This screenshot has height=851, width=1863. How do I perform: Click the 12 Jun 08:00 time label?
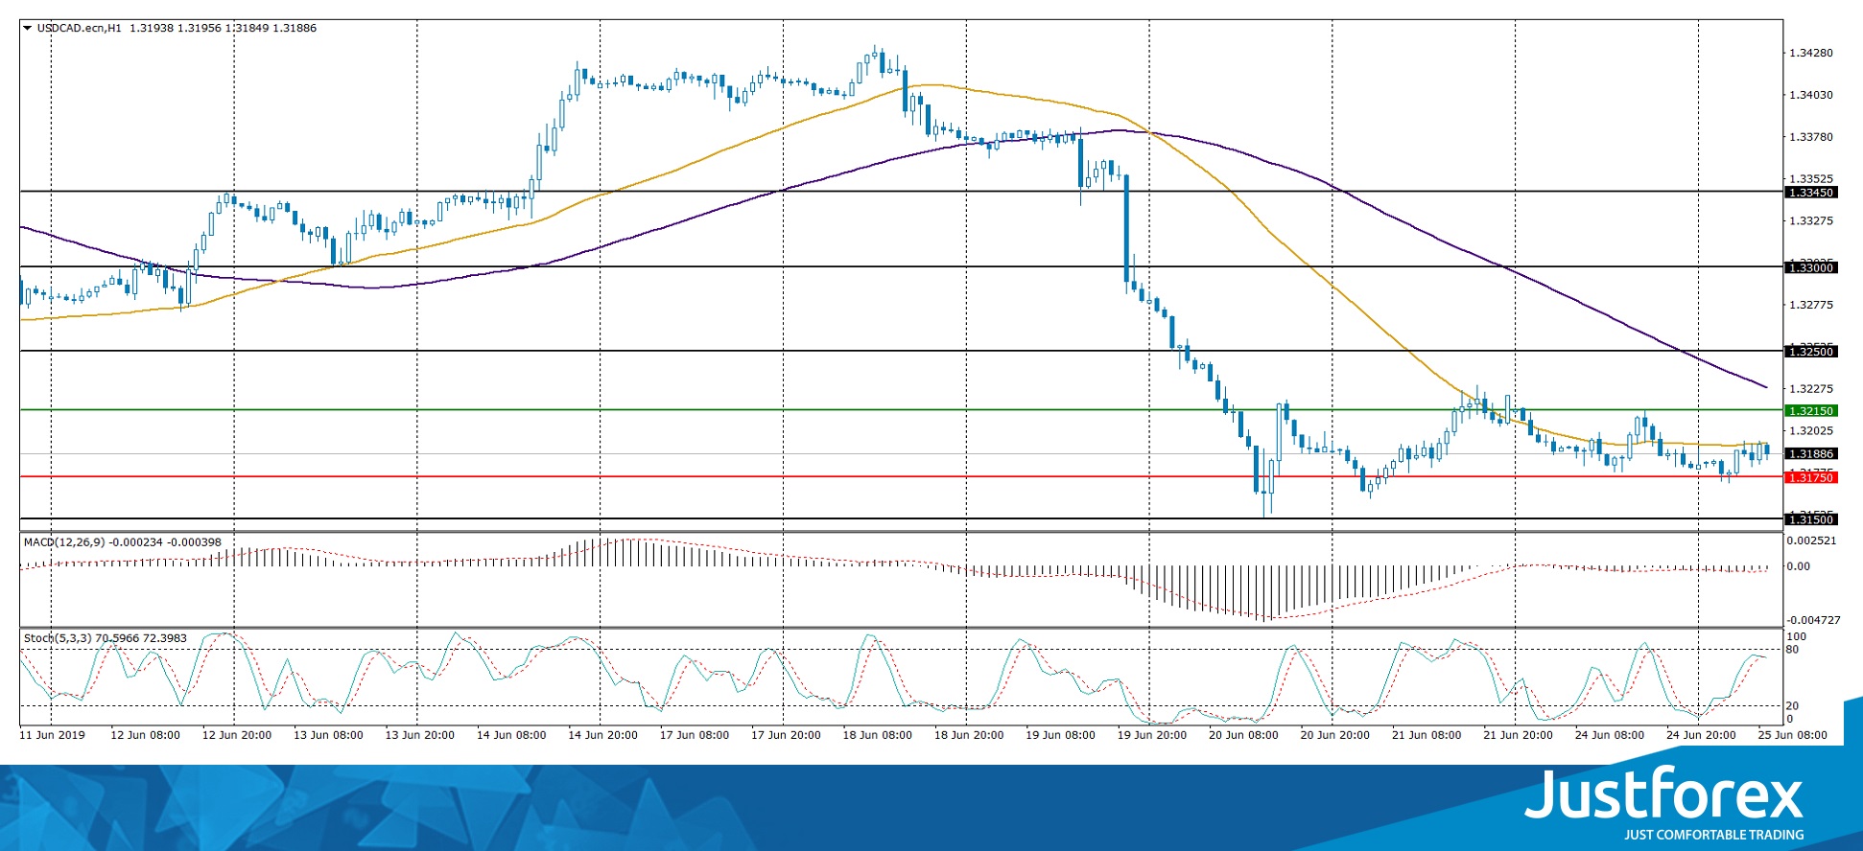[x=146, y=735]
